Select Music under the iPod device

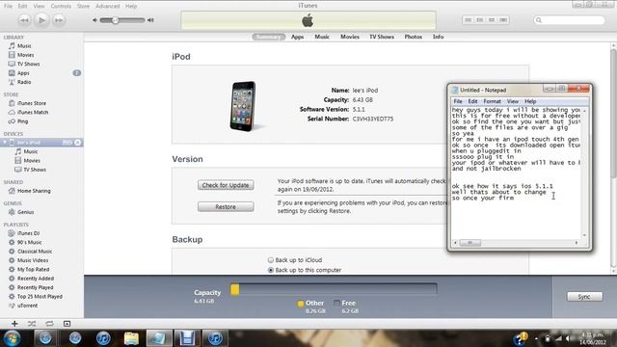(x=30, y=151)
